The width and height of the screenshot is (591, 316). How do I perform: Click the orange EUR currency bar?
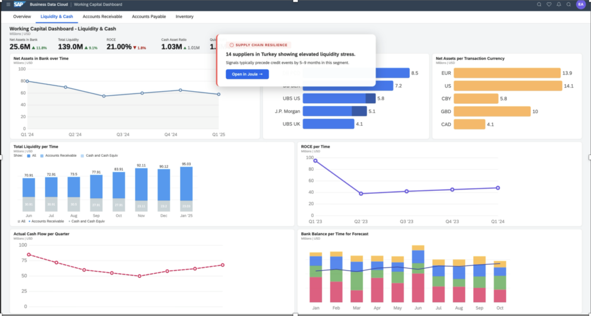click(x=507, y=73)
